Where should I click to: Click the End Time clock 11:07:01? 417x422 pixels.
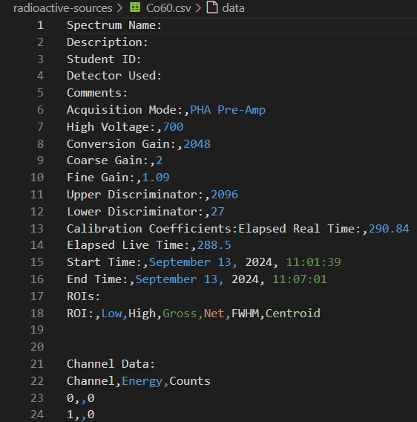click(x=300, y=279)
